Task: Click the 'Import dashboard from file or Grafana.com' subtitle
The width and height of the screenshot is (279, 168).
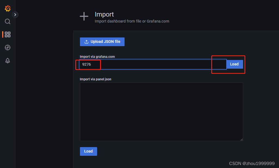Action: [132, 21]
